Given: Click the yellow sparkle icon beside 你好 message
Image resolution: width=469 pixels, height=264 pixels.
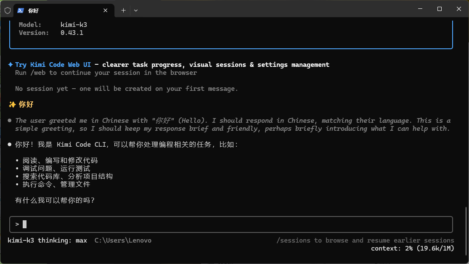Looking at the screenshot, I should click(x=12, y=104).
